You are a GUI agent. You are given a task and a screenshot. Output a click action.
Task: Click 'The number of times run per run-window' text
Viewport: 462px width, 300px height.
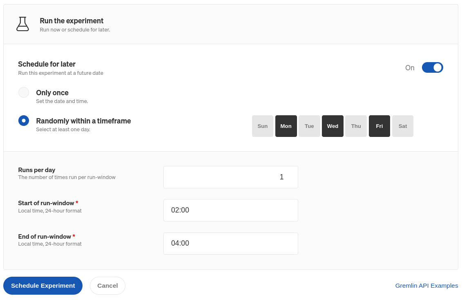pos(67,177)
